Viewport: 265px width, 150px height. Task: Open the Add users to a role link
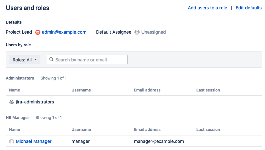(x=207, y=8)
